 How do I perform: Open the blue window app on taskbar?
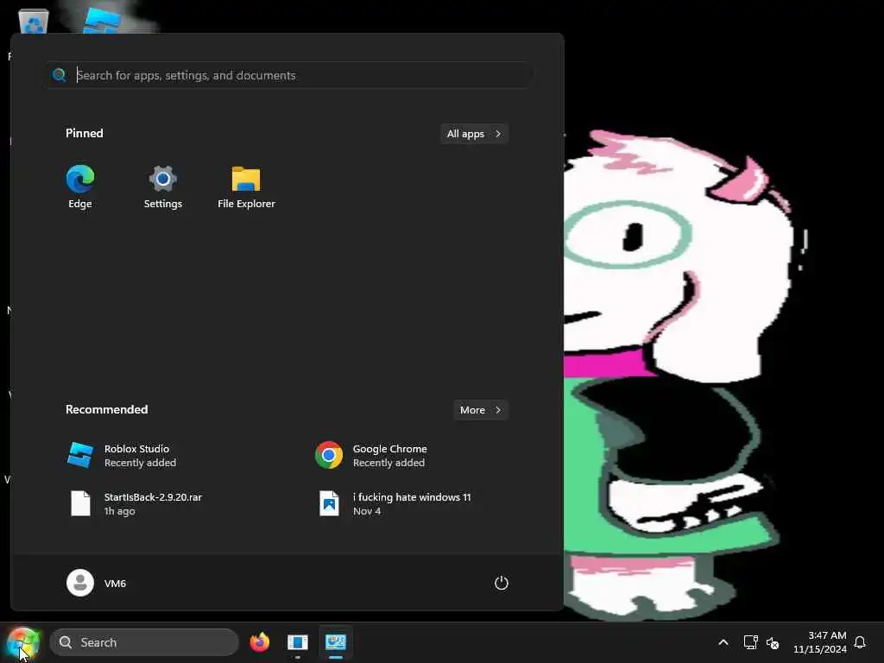(x=297, y=642)
